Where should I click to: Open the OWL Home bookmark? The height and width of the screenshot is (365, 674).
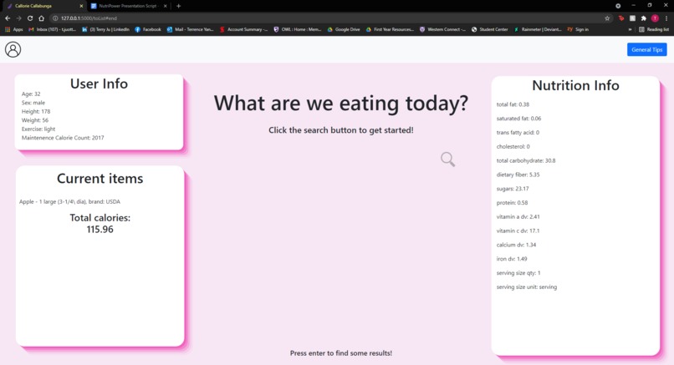click(298, 29)
